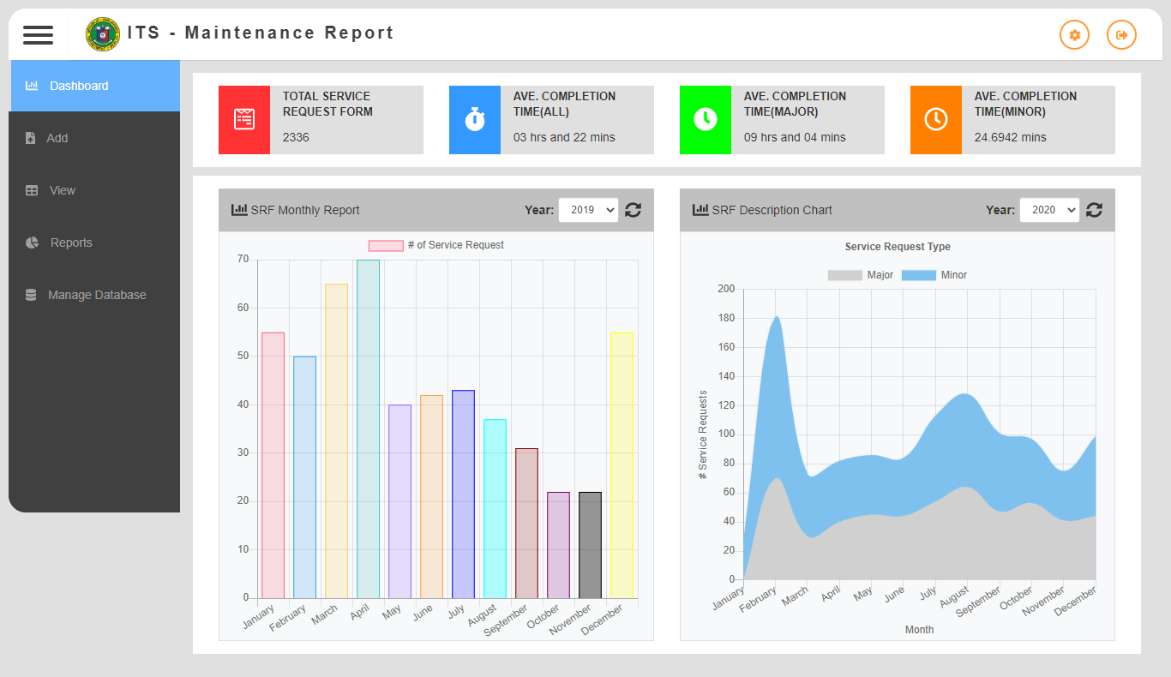1171x677 pixels.
Task: Click the orange clock Minor time icon
Action: [936, 120]
